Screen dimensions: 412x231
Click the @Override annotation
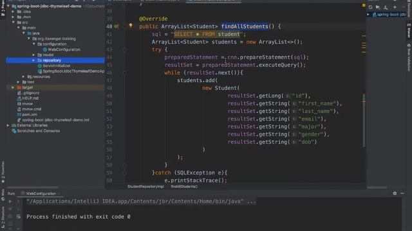pyautogui.click(x=153, y=19)
